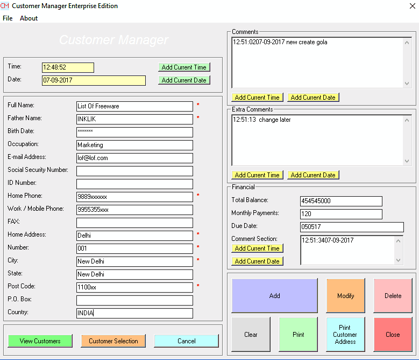Click the red Close button

[393, 335]
